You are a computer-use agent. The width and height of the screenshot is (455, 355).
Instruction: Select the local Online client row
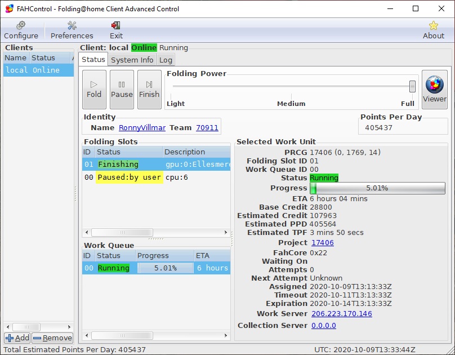[x=39, y=70]
